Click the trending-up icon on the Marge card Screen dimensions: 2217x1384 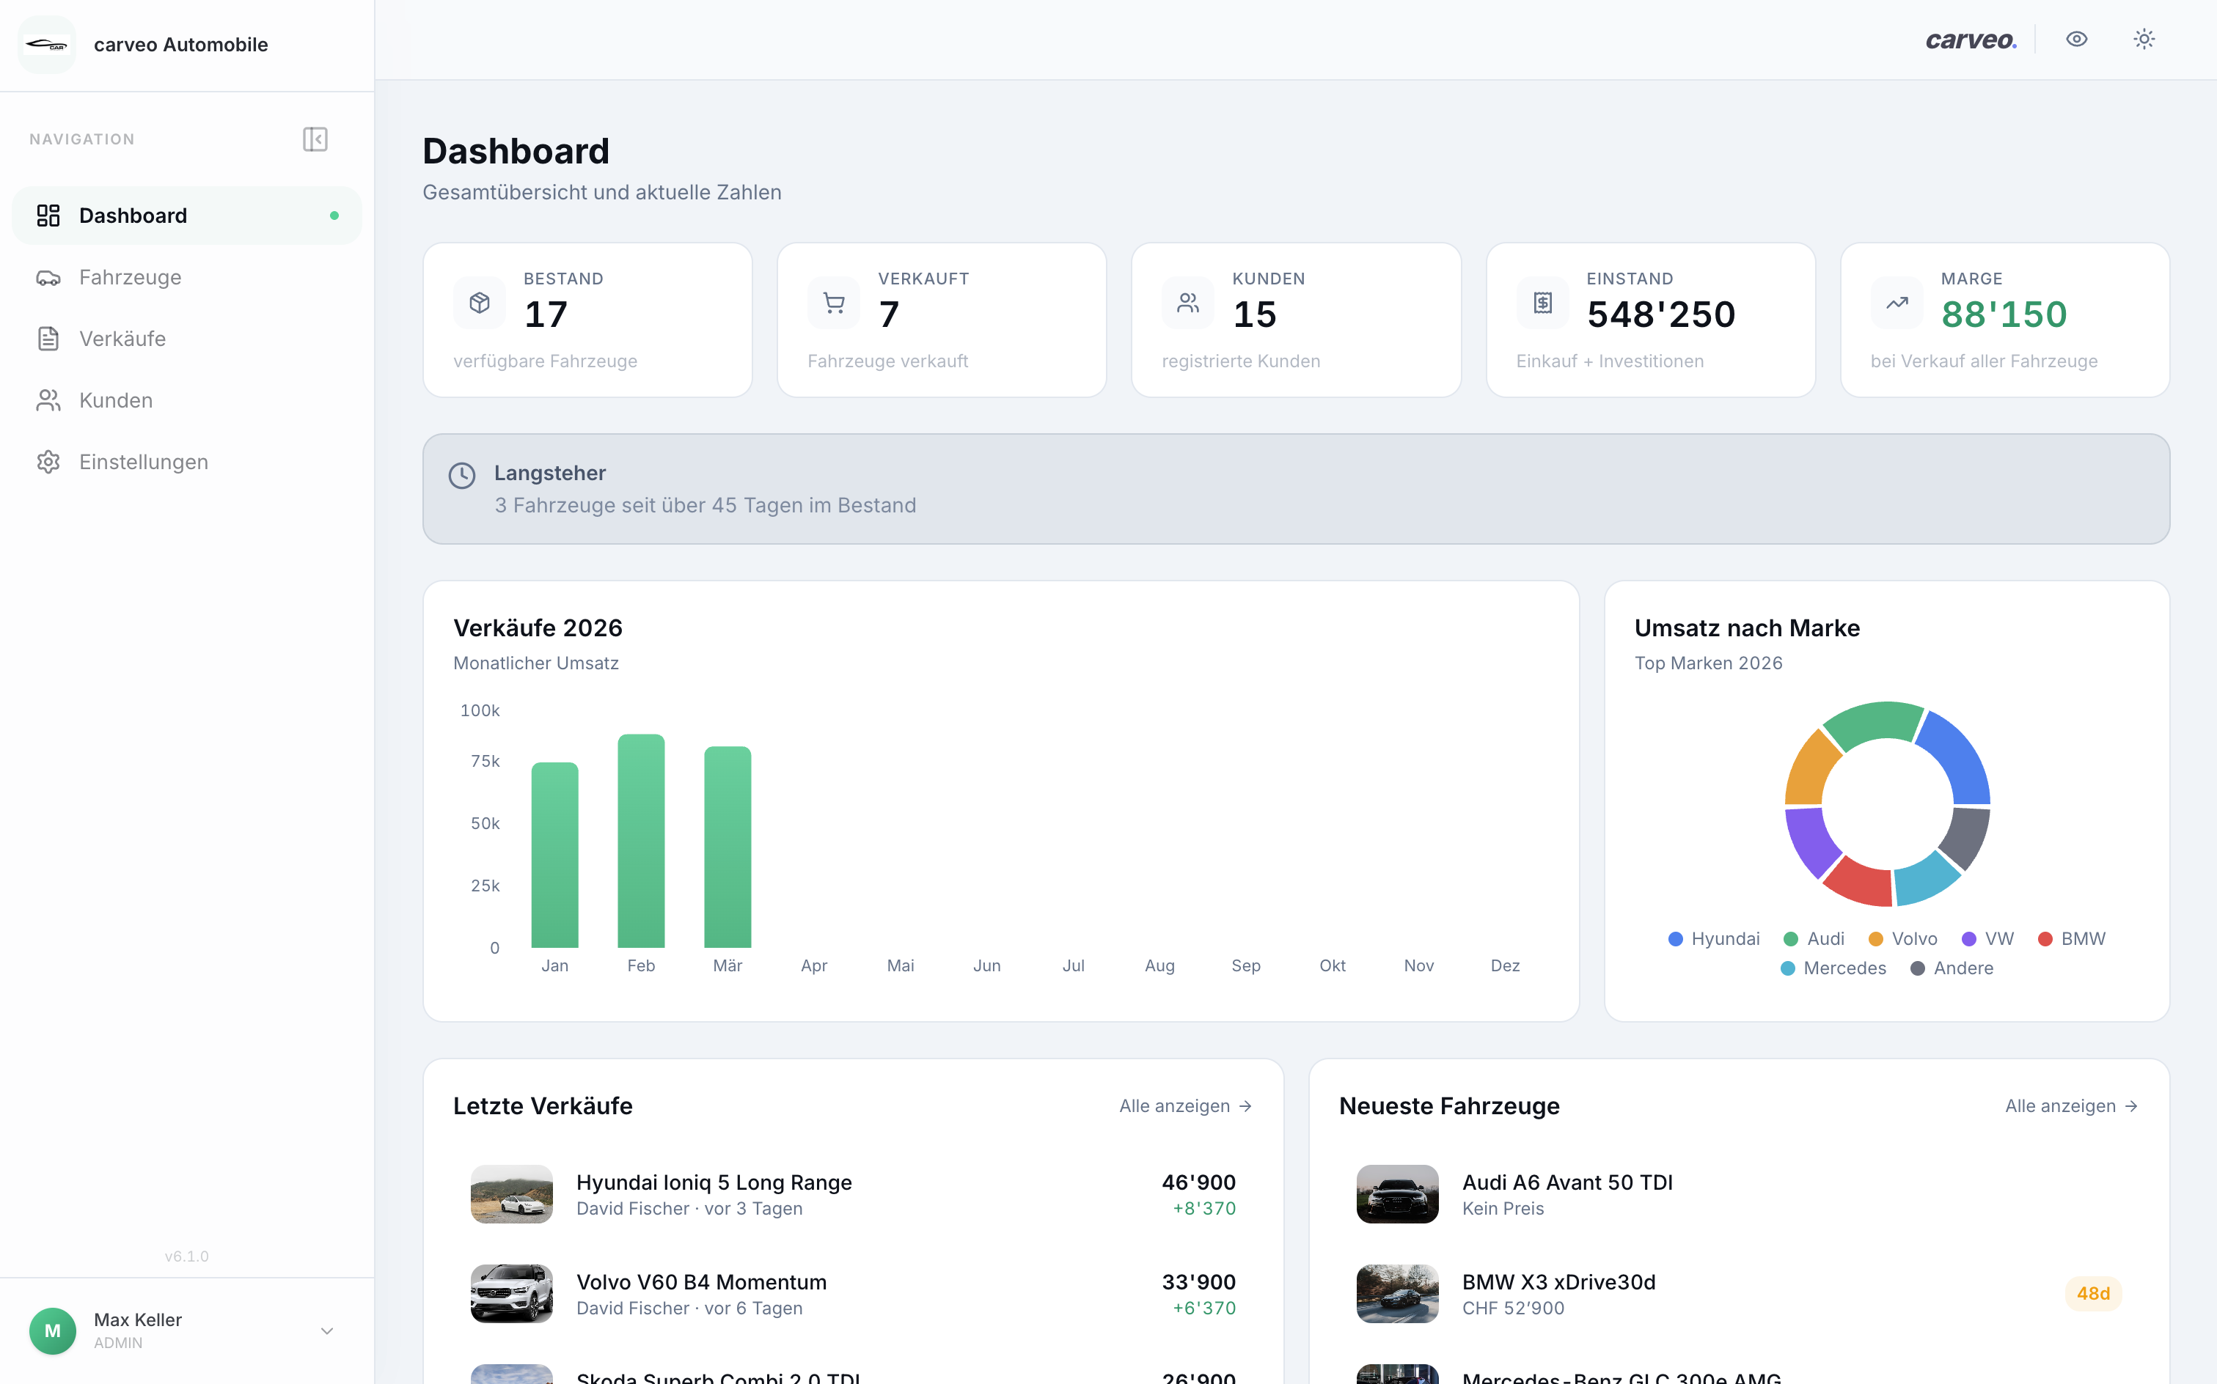(1897, 302)
